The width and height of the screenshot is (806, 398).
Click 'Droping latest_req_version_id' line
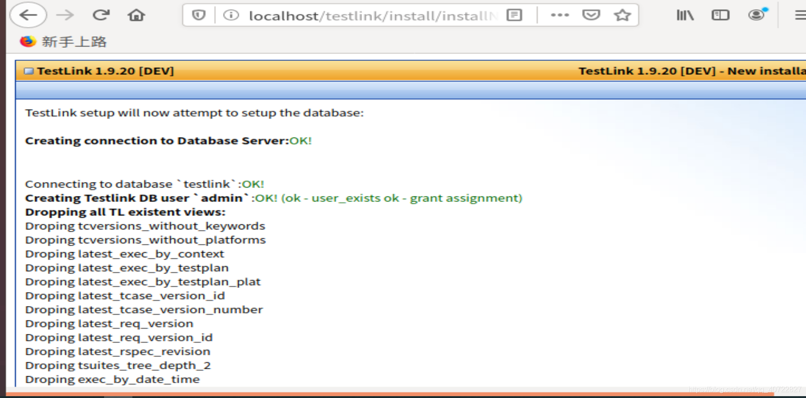[x=119, y=338]
